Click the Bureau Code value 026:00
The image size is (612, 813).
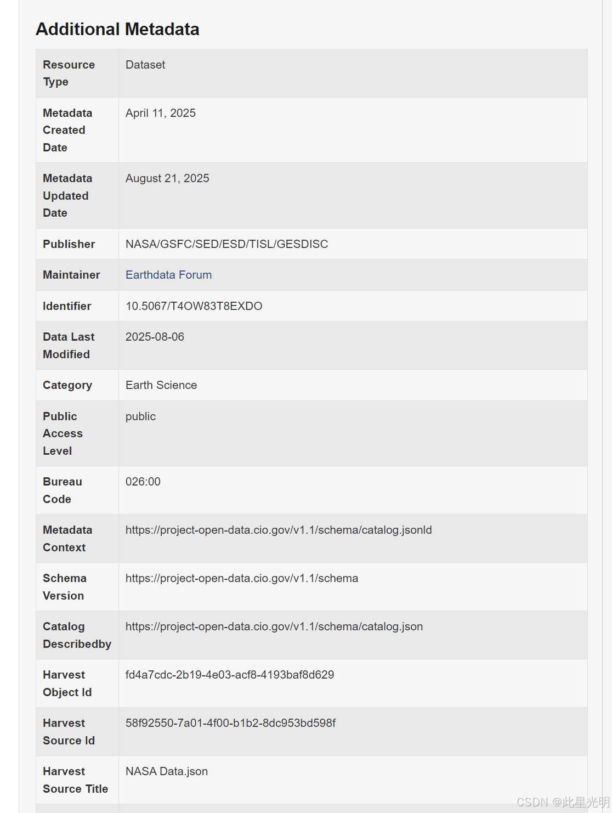[143, 482]
